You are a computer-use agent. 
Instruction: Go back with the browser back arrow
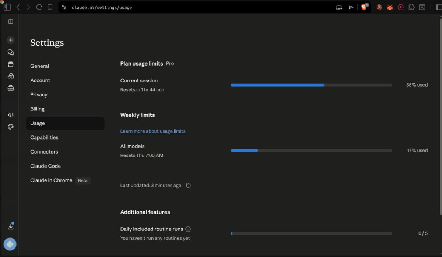coord(18,7)
